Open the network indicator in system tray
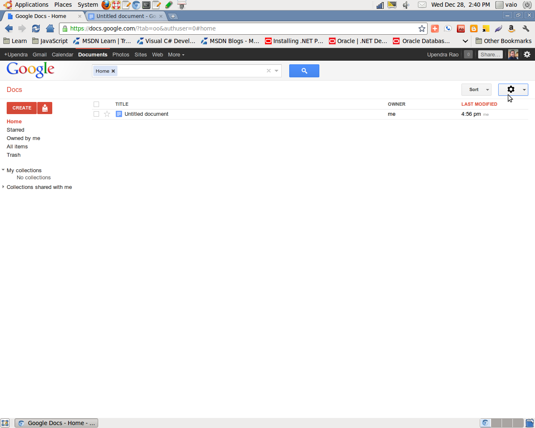The height and width of the screenshot is (428, 535). click(x=380, y=5)
